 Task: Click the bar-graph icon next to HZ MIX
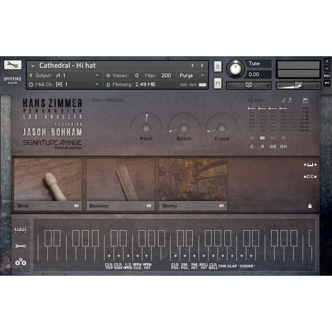283,100
